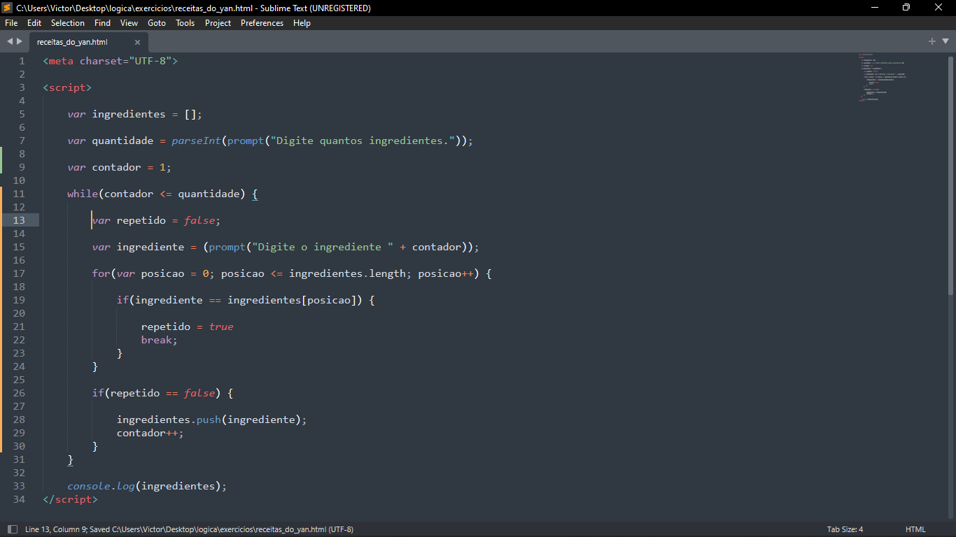Click the 'break;' statement
This screenshot has height=537, width=956.
click(160, 340)
